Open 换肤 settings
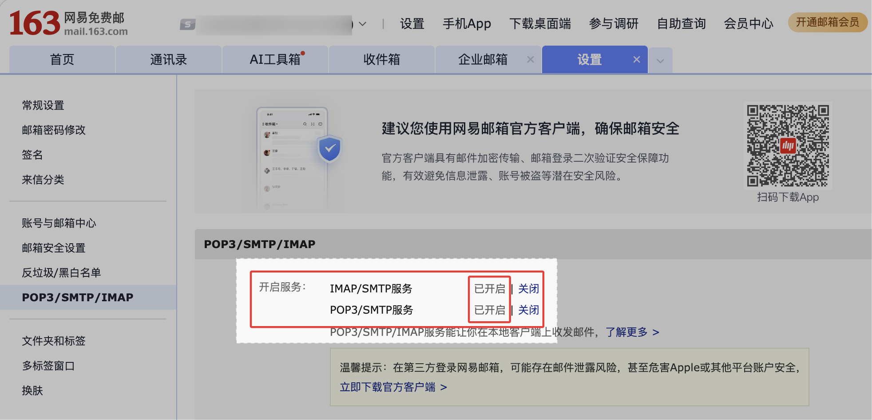Viewport: 872px width, 420px height. pyautogui.click(x=32, y=391)
